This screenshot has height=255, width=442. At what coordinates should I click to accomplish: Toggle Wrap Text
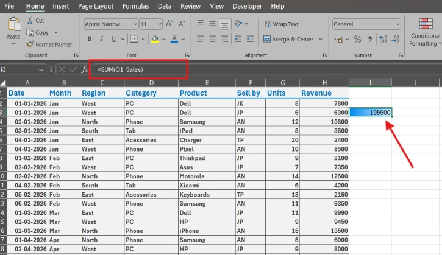point(281,24)
